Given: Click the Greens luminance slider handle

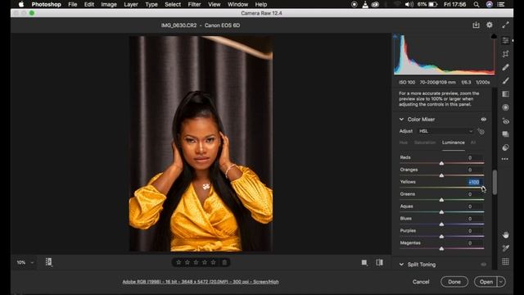Looking at the screenshot, I should coord(441,200).
